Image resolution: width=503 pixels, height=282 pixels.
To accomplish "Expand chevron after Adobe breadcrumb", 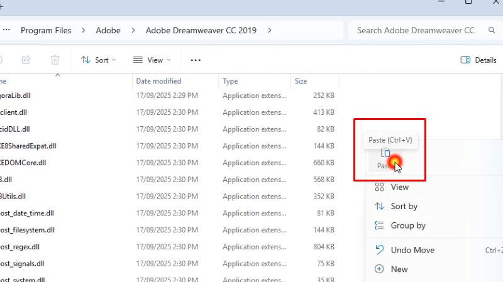I will point(133,30).
